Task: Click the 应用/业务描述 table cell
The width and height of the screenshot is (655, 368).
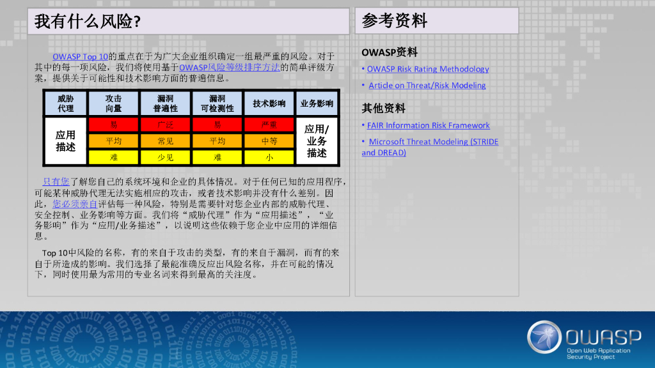Action: [317, 141]
